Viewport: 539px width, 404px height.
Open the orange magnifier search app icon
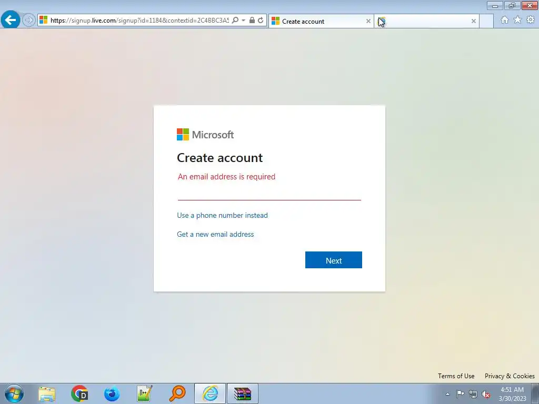177,393
